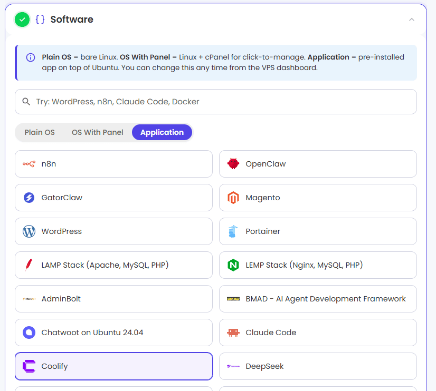
Task: Choose the DeepSeek application card
Action: tap(318, 366)
